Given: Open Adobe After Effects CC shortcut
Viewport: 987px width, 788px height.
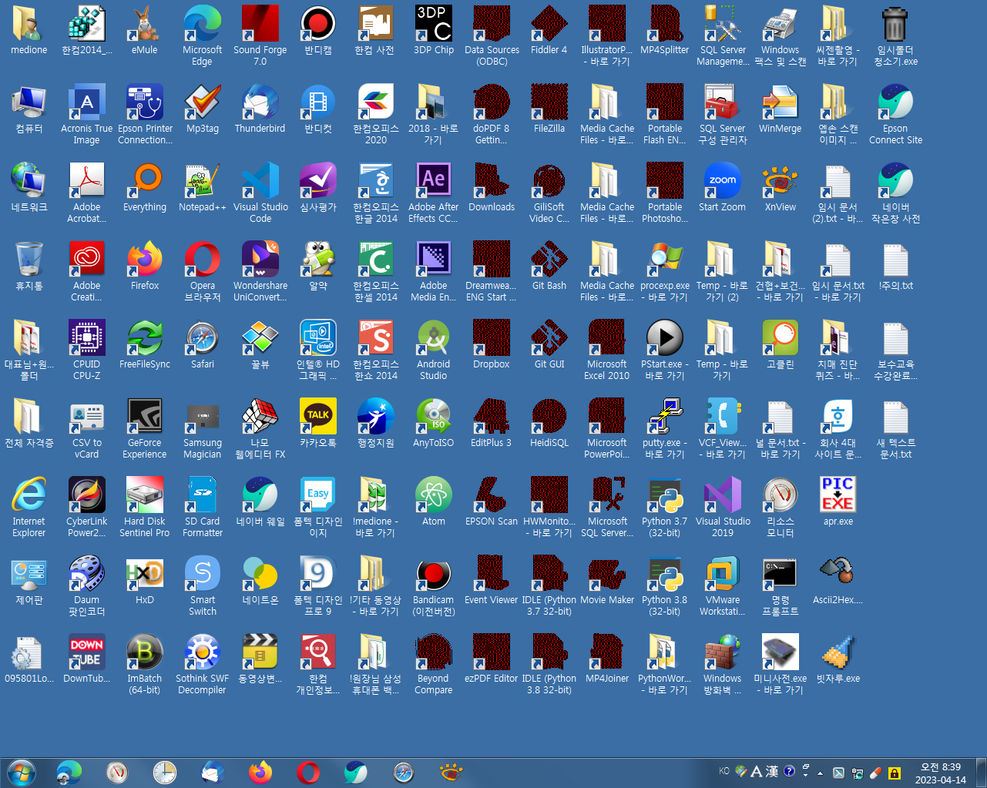Looking at the screenshot, I should click(x=434, y=193).
